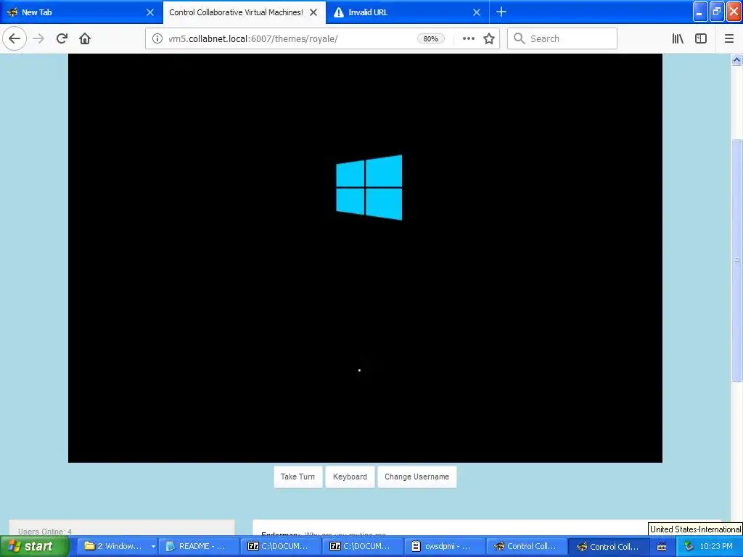The width and height of the screenshot is (743, 557).
Task: Click the Users Online: 4 label
Action: coord(44,532)
